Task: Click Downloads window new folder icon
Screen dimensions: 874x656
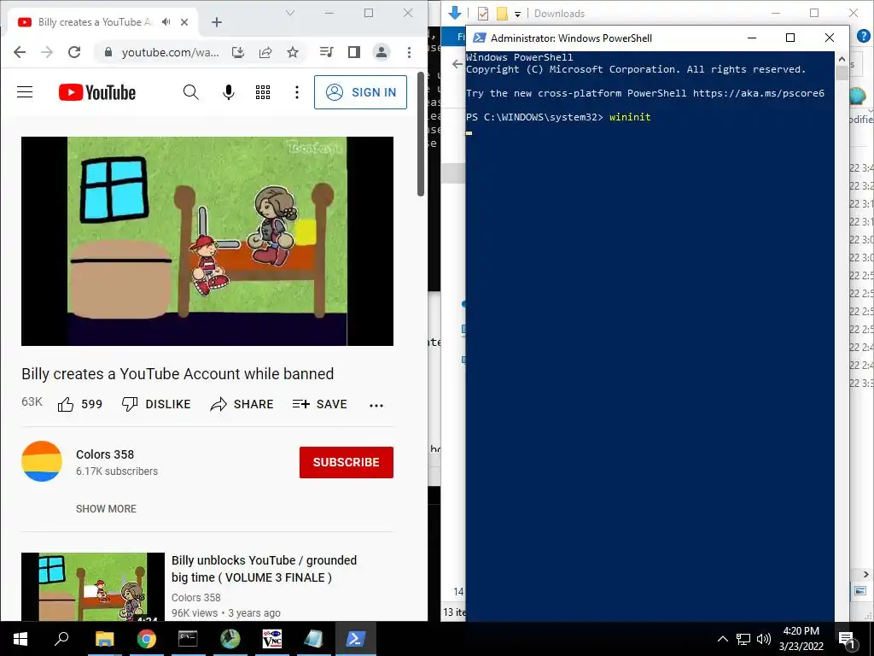Action: pos(502,14)
